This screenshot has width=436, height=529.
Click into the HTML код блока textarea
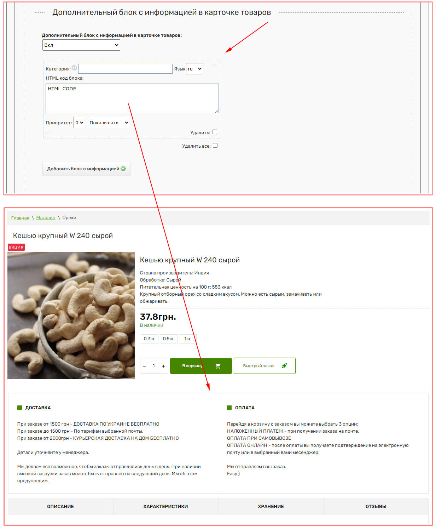(x=132, y=98)
